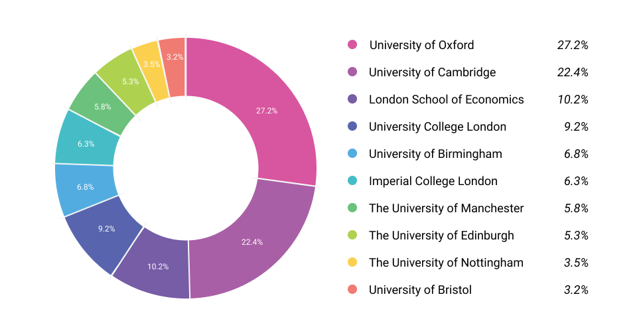641x331 pixels.
Task: Select the University of Birmingham legend dot
Action: [352, 153]
